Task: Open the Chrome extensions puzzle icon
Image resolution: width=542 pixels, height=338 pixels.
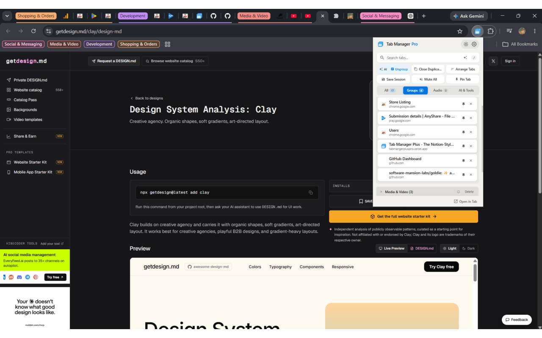Action: pos(490,31)
